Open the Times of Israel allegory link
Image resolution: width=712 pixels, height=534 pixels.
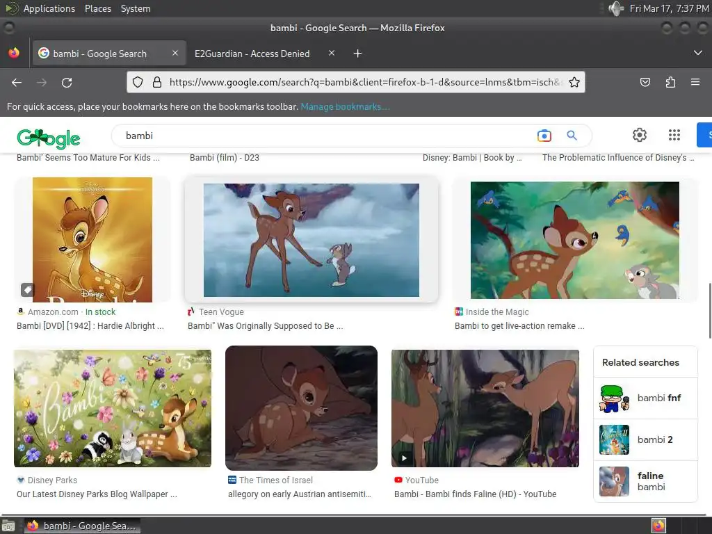pos(299,494)
